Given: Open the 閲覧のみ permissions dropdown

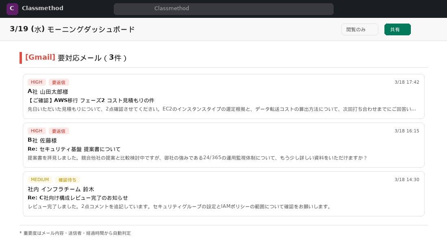Looking at the screenshot, I should tap(360, 29).
